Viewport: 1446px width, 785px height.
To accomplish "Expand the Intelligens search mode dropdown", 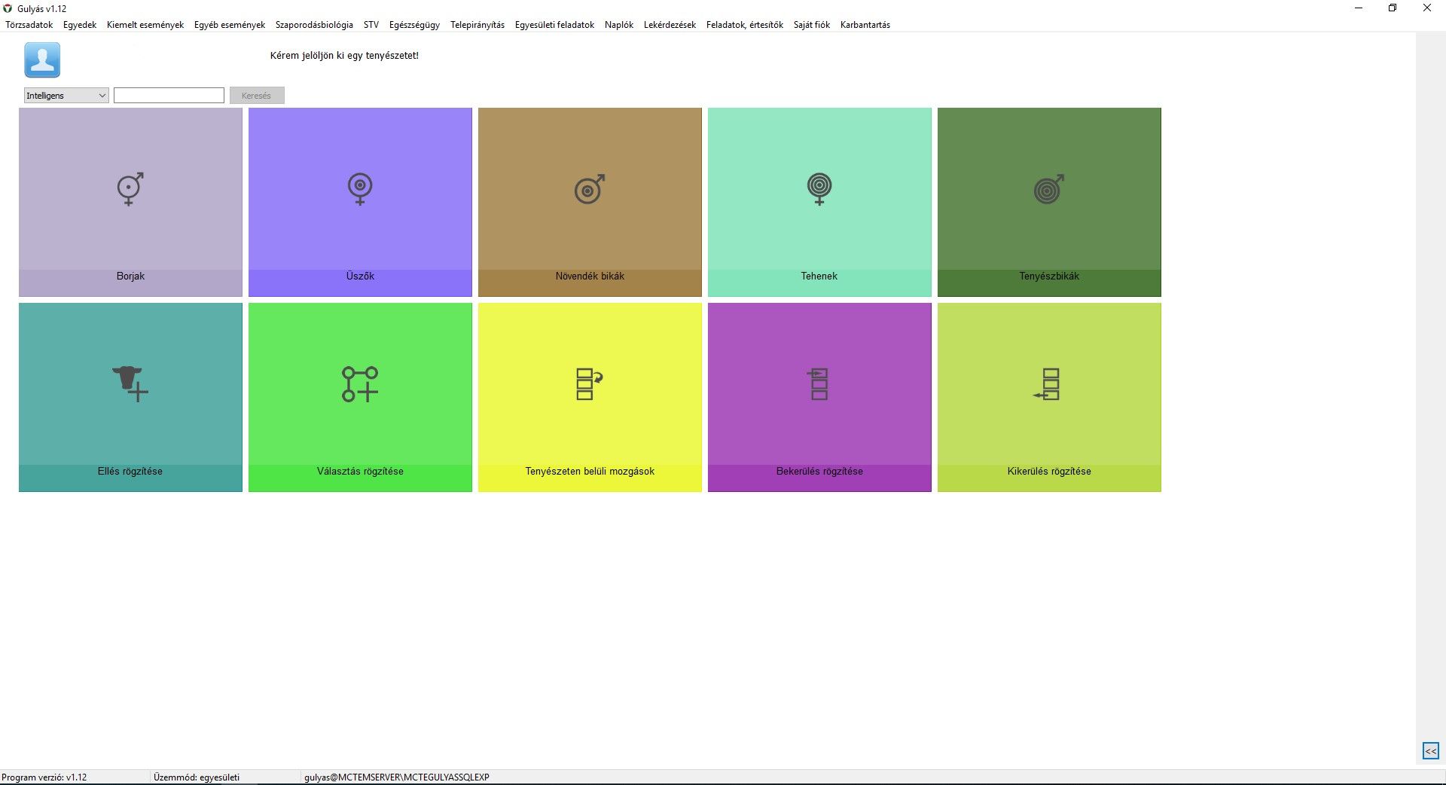I will pos(66,96).
